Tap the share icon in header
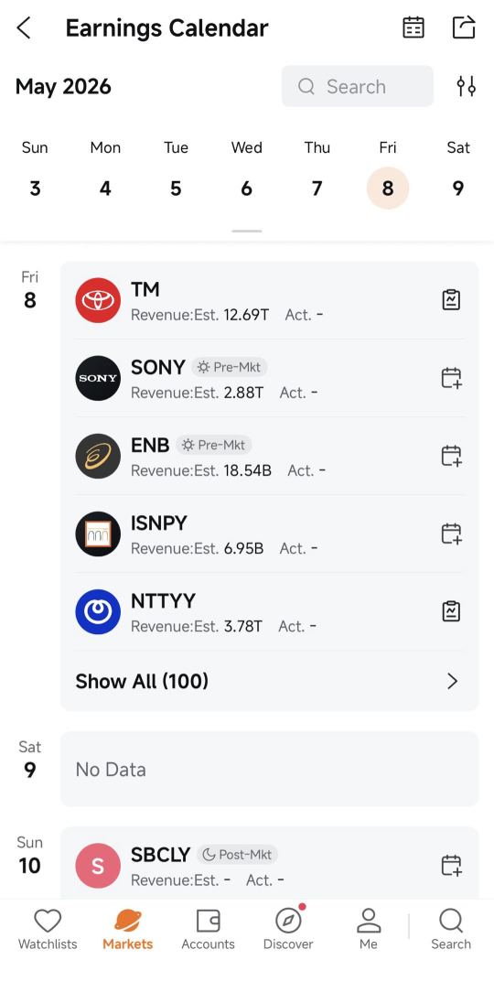The width and height of the screenshot is (494, 1003). click(464, 27)
